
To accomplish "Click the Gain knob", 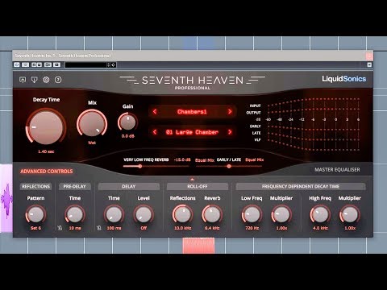I will pos(127,122).
